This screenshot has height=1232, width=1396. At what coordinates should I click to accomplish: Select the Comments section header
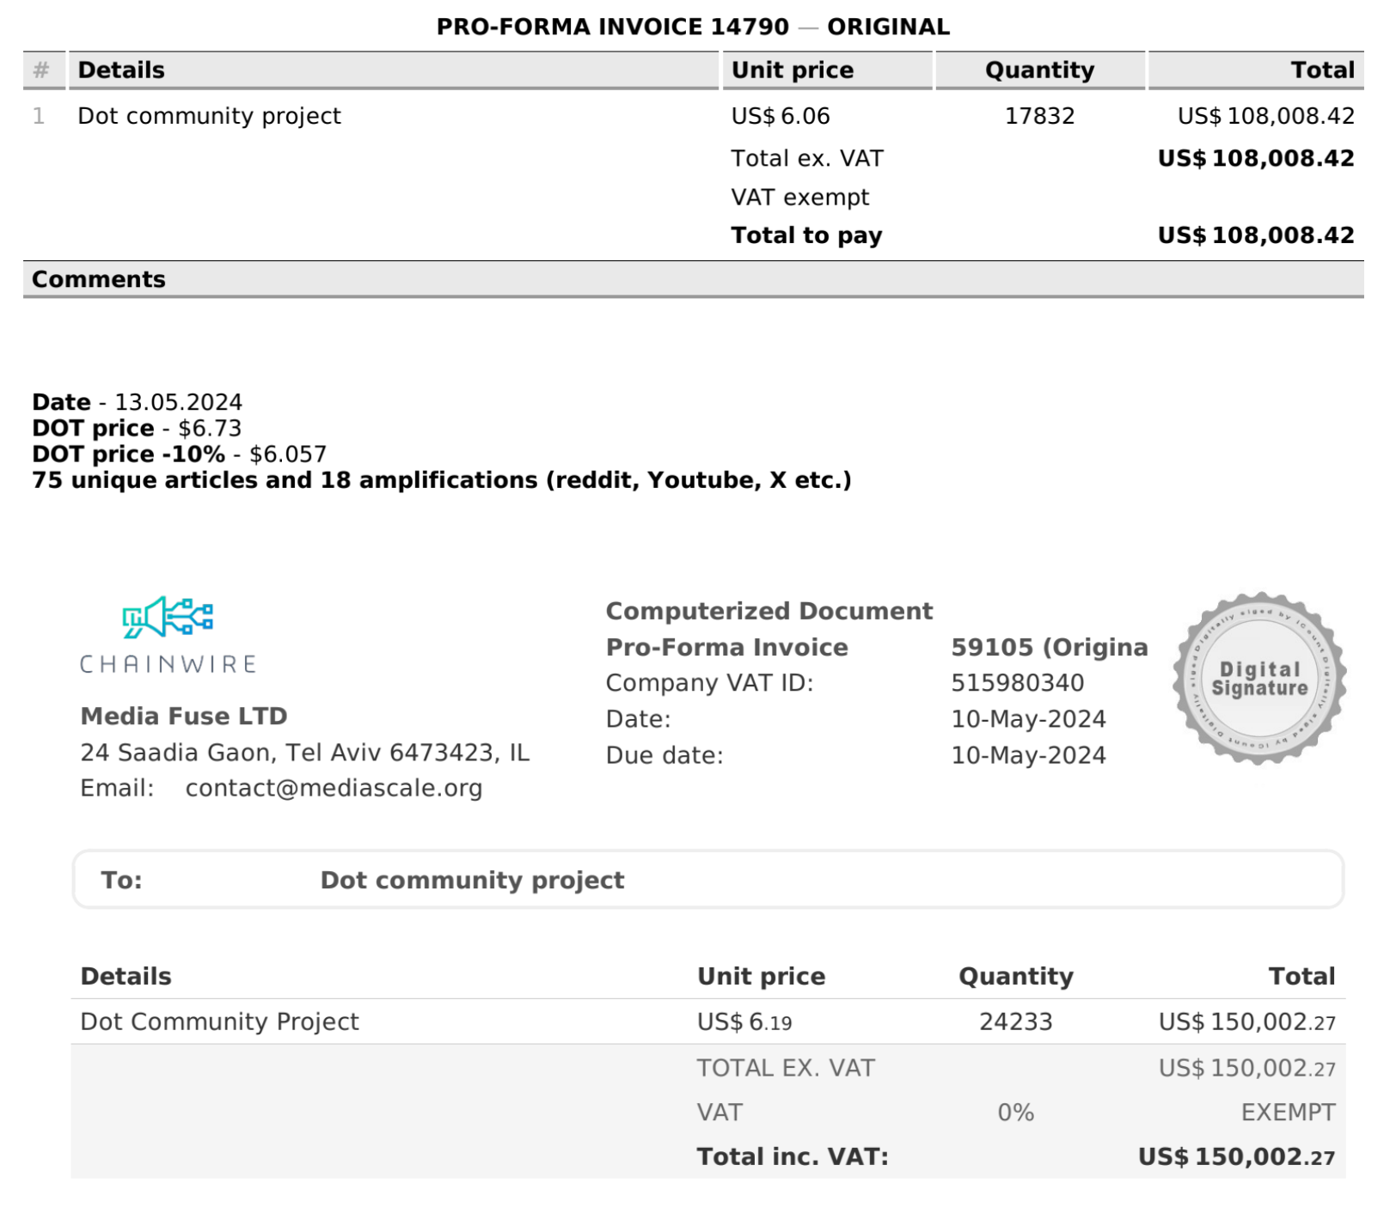[99, 279]
